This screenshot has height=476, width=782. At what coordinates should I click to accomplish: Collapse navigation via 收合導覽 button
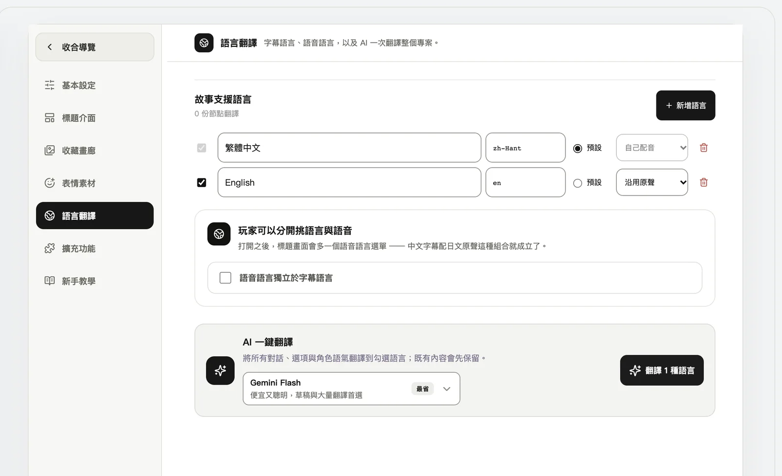click(x=95, y=47)
